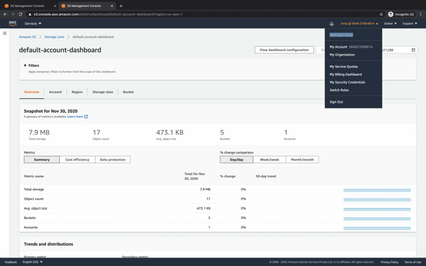
Task: Click View dashboard configuration button
Action: pyautogui.click(x=284, y=50)
